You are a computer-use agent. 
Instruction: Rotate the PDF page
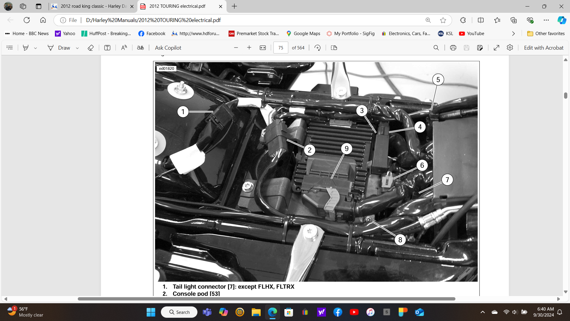(317, 48)
